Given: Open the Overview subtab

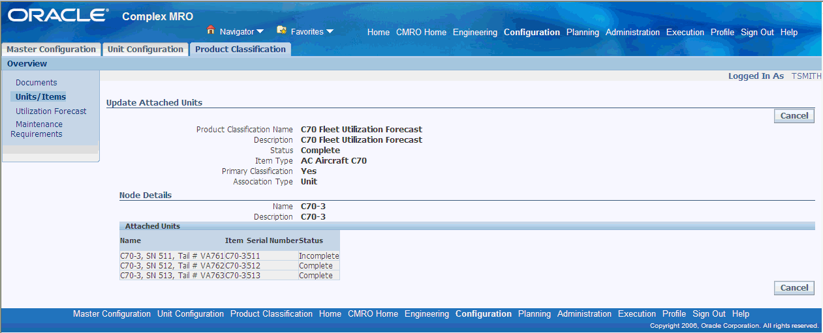Looking at the screenshot, I should coord(27,64).
